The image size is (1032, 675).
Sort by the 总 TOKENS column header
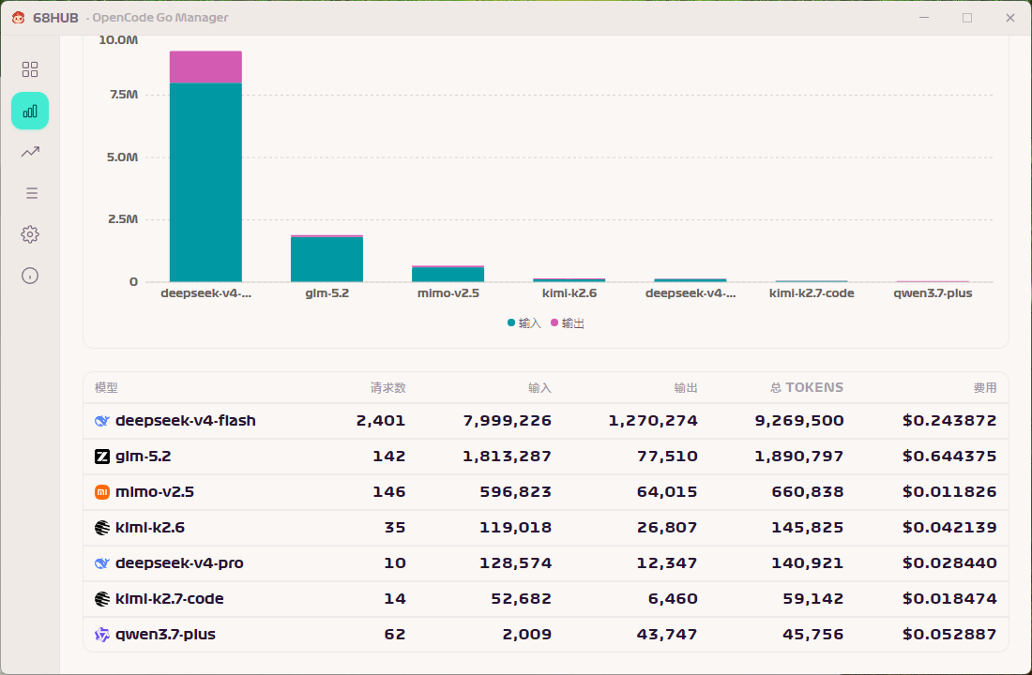pyautogui.click(x=807, y=387)
